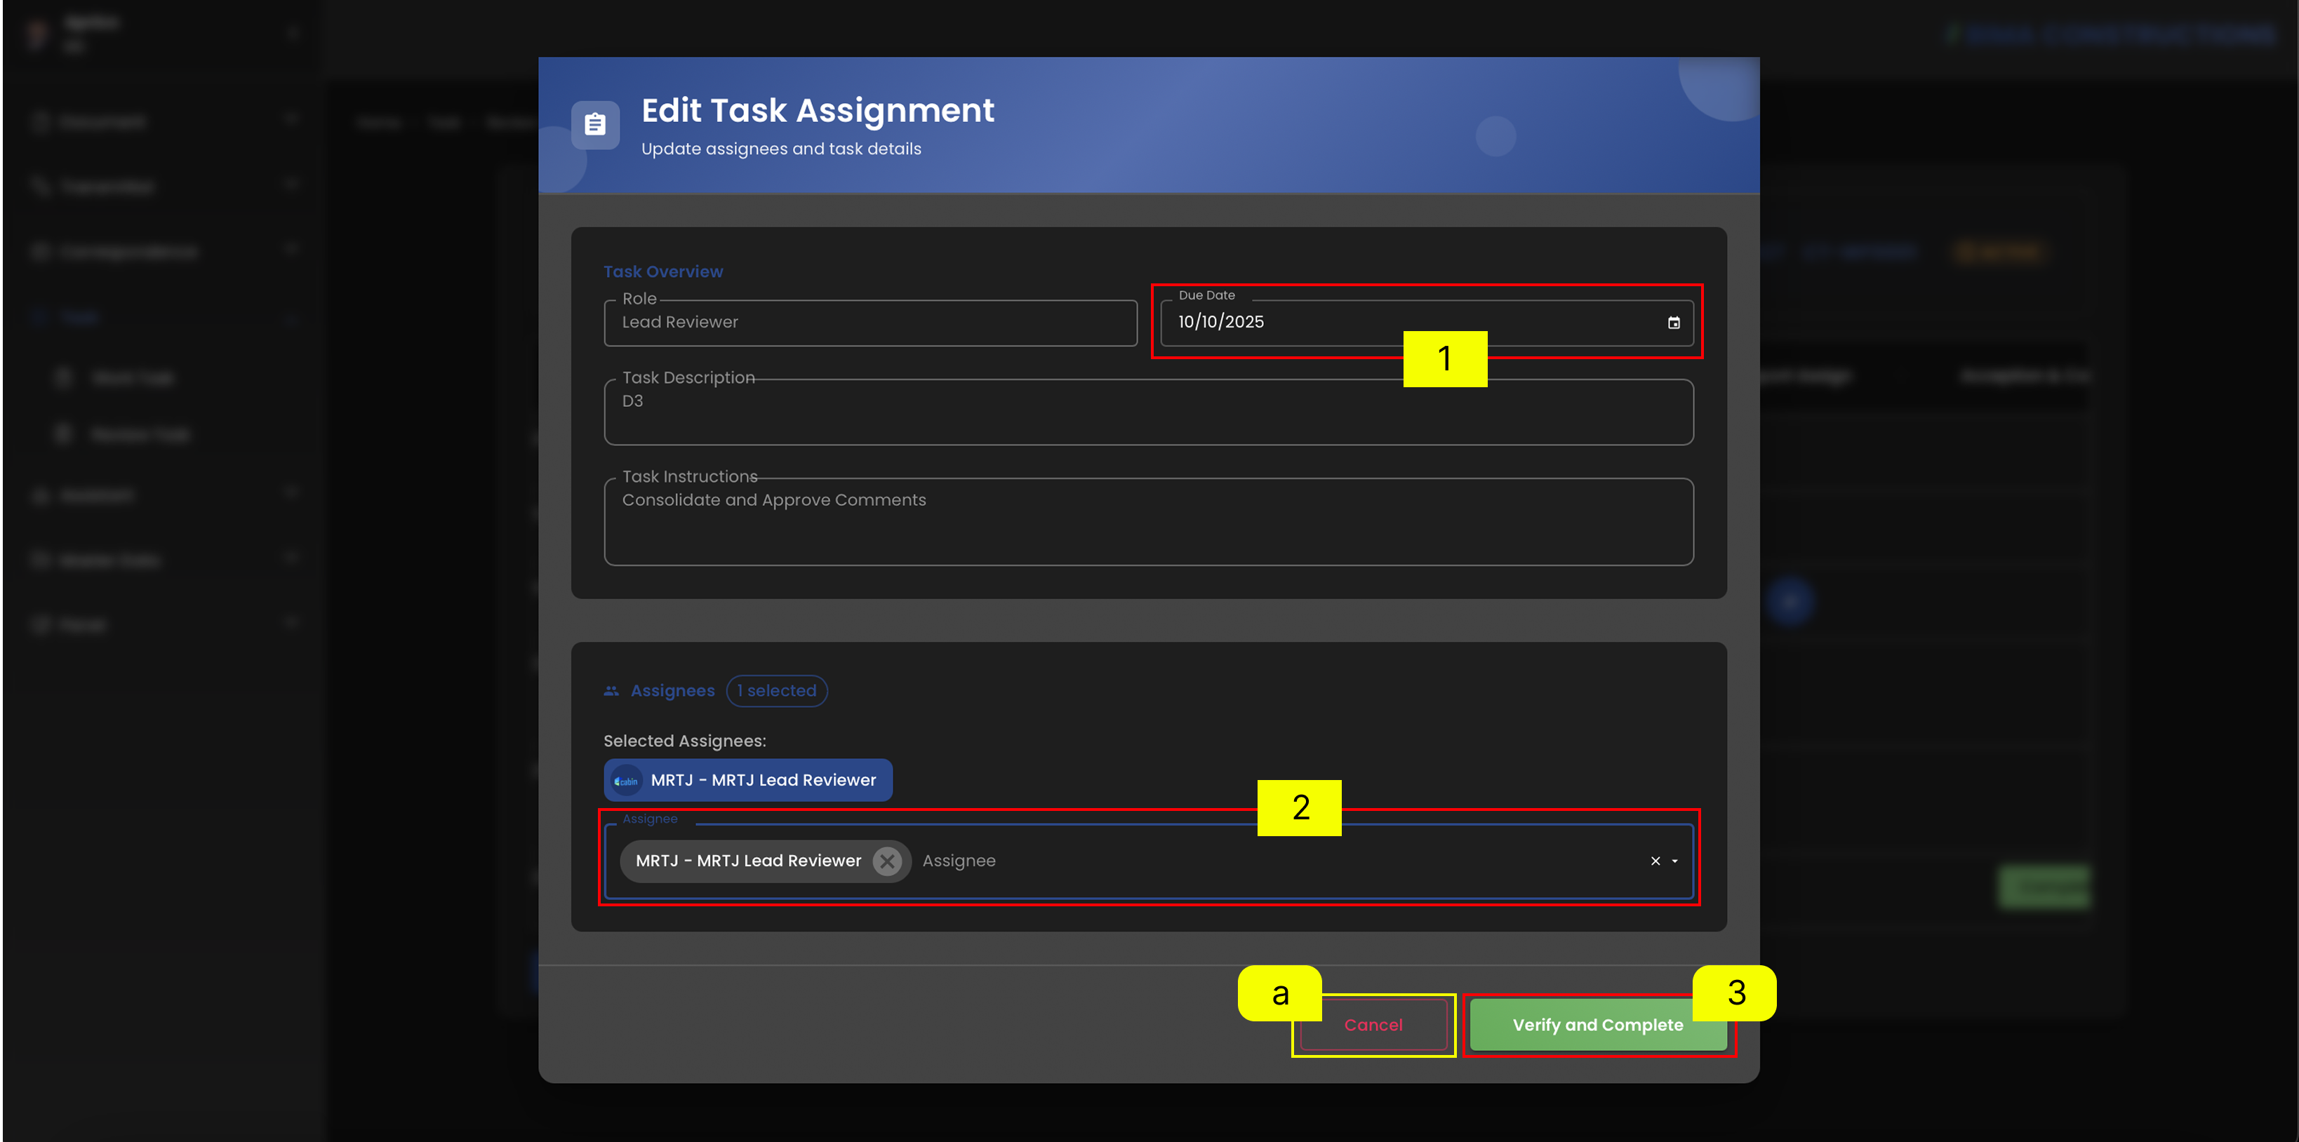Click the Task Overview section heading
2299x1142 pixels.
[x=663, y=271]
